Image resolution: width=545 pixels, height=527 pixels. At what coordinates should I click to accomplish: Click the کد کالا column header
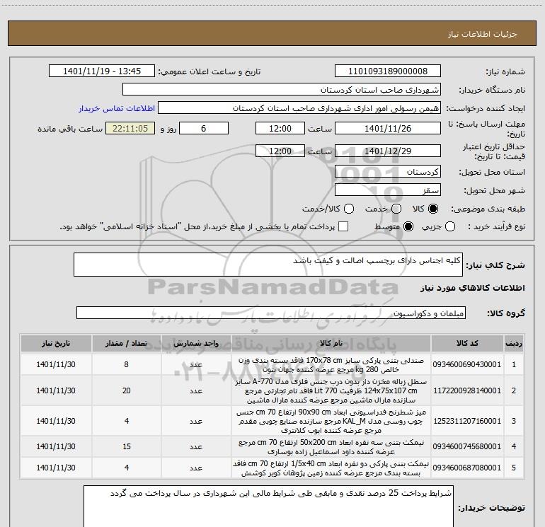click(x=467, y=344)
